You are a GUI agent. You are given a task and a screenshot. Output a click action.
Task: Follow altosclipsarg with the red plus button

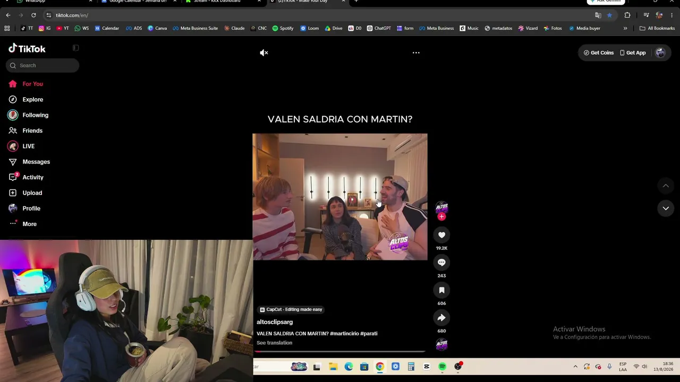[441, 216]
